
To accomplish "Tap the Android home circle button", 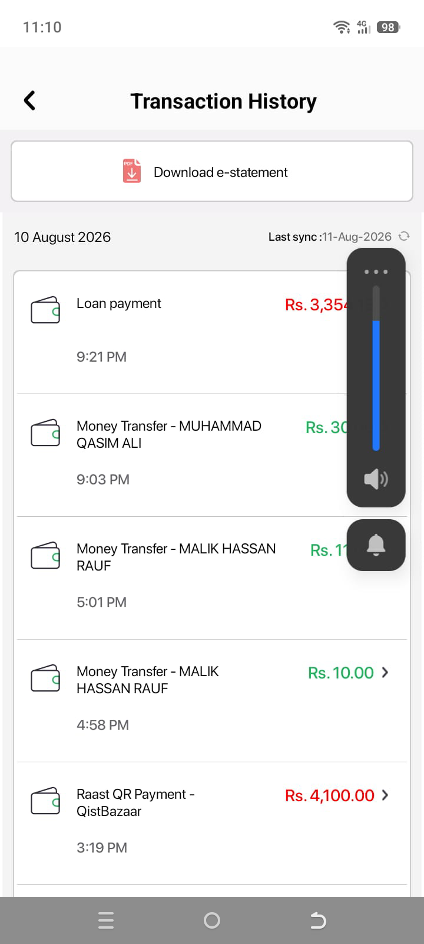I will point(212,920).
